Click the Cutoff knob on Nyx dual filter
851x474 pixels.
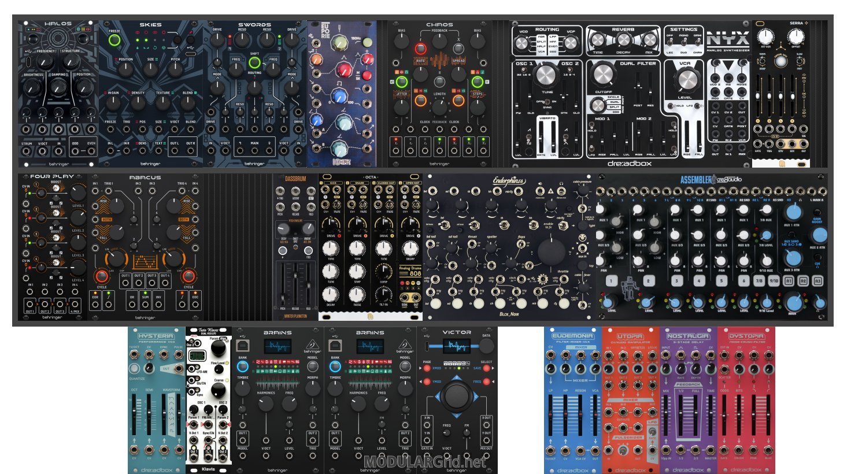point(603,75)
